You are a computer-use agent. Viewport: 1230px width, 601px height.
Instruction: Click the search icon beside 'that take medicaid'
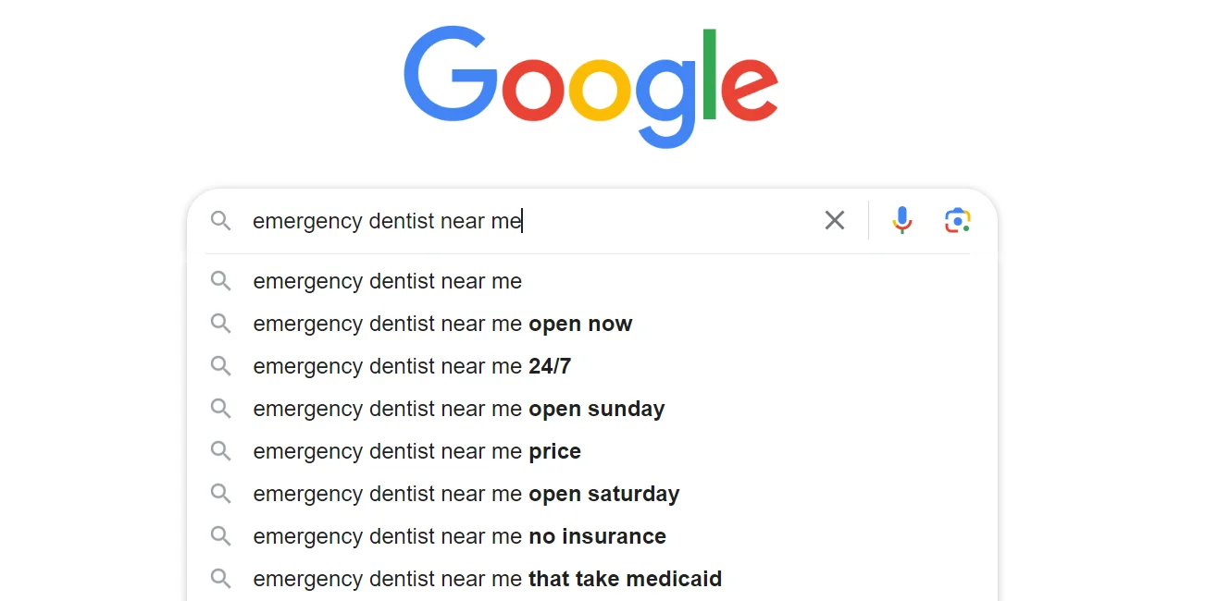[x=220, y=579]
